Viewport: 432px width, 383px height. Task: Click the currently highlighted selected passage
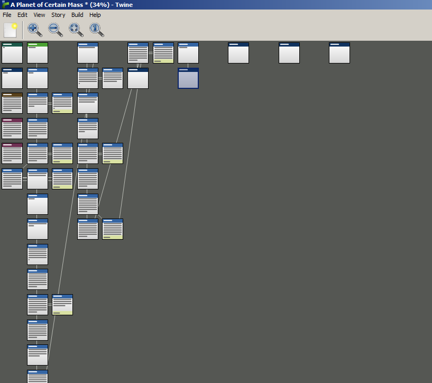click(188, 78)
